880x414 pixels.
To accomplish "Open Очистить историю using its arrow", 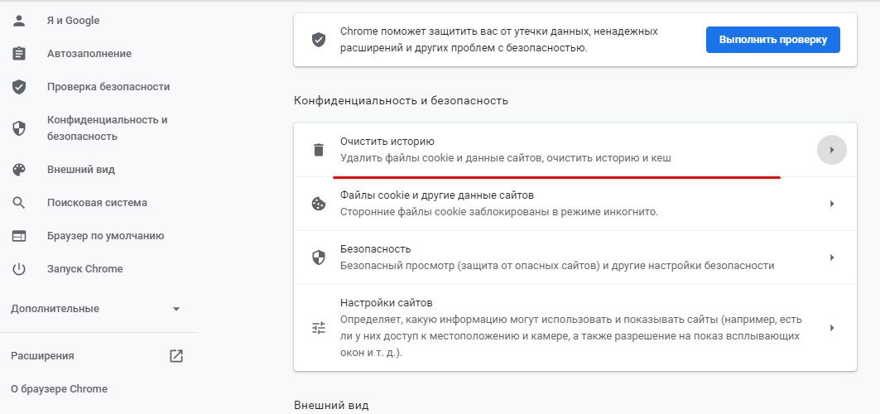I will pos(832,150).
